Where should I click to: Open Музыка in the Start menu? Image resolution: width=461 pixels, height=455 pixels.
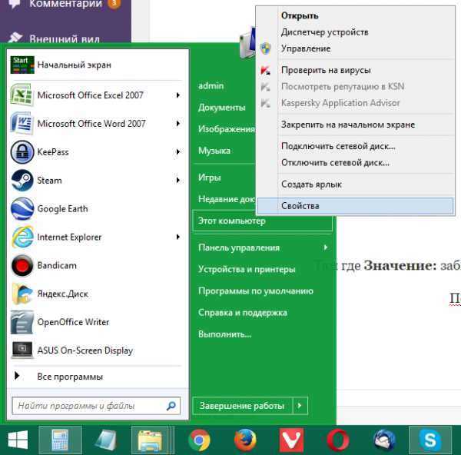coord(214,151)
